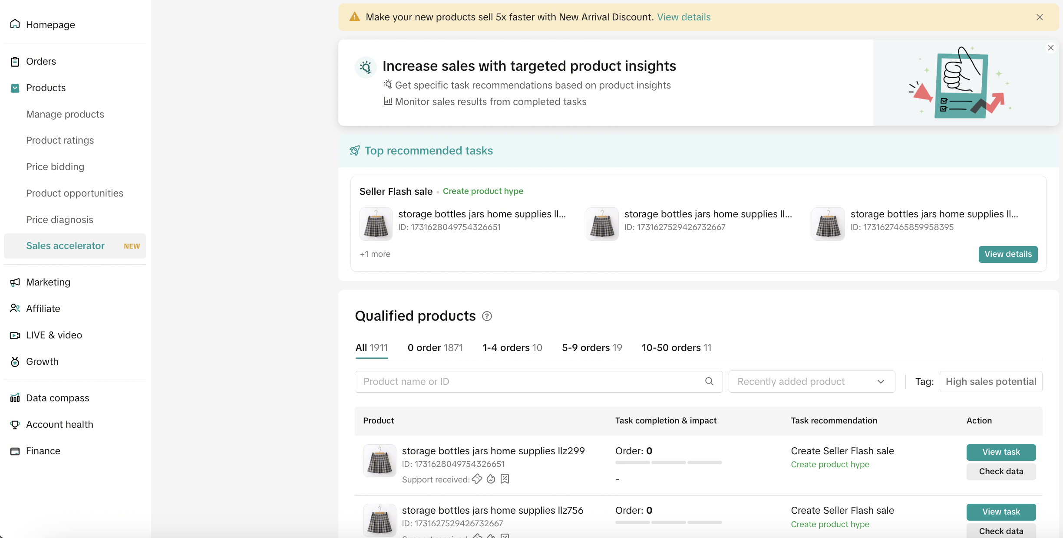Screen dimensions: 1063x538
Task: Click the llz299 order progress bar
Action: tap(668, 463)
